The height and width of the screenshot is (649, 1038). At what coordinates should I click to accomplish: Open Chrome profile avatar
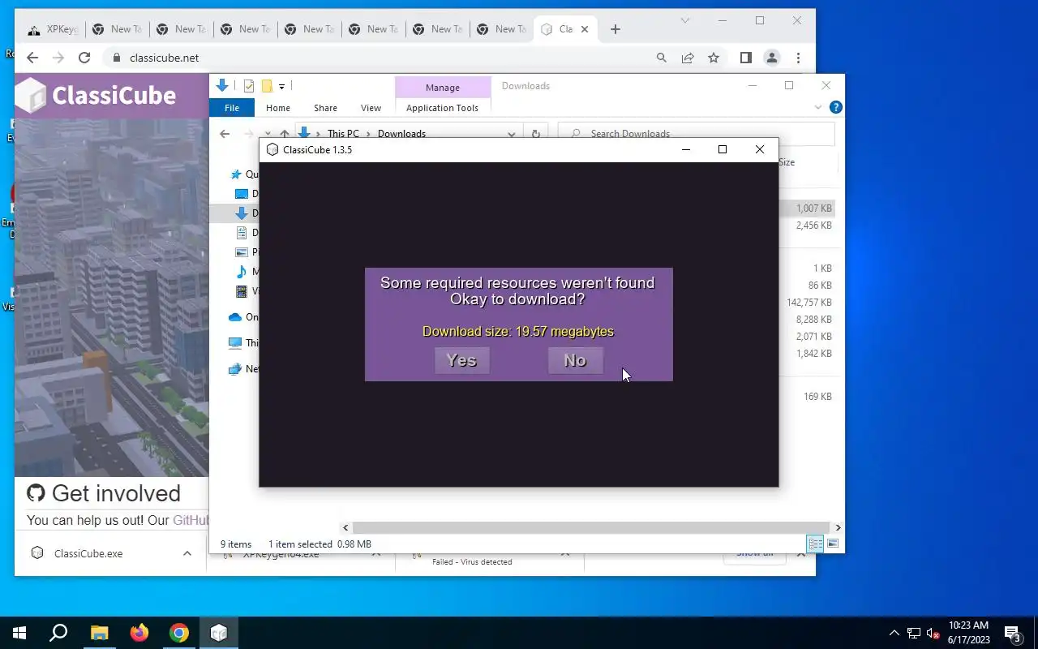[772, 58]
